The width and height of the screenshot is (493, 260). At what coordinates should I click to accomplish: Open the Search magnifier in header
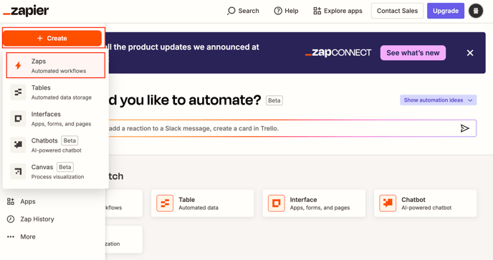pos(231,11)
